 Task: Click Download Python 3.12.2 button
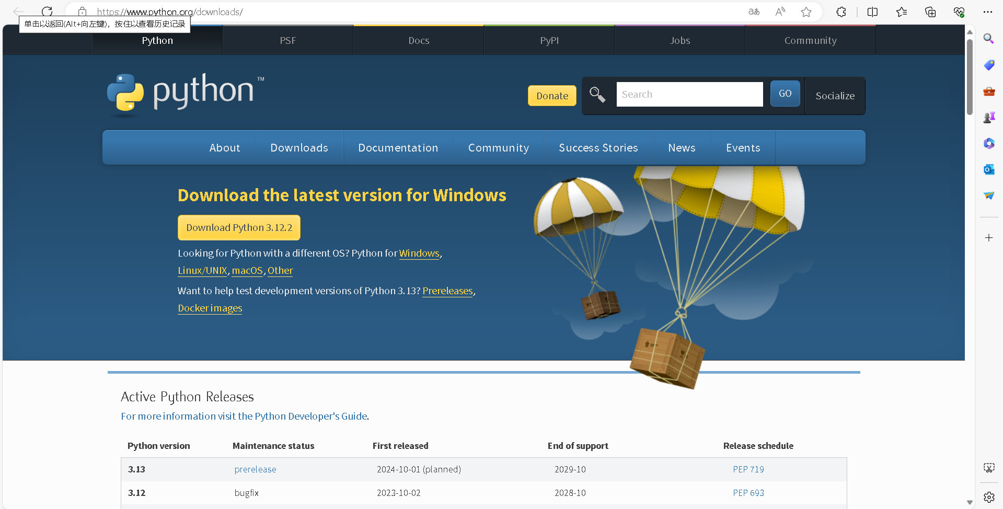[239, 227]
